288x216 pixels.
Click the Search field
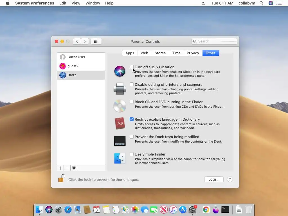click(x=214, y=41)
